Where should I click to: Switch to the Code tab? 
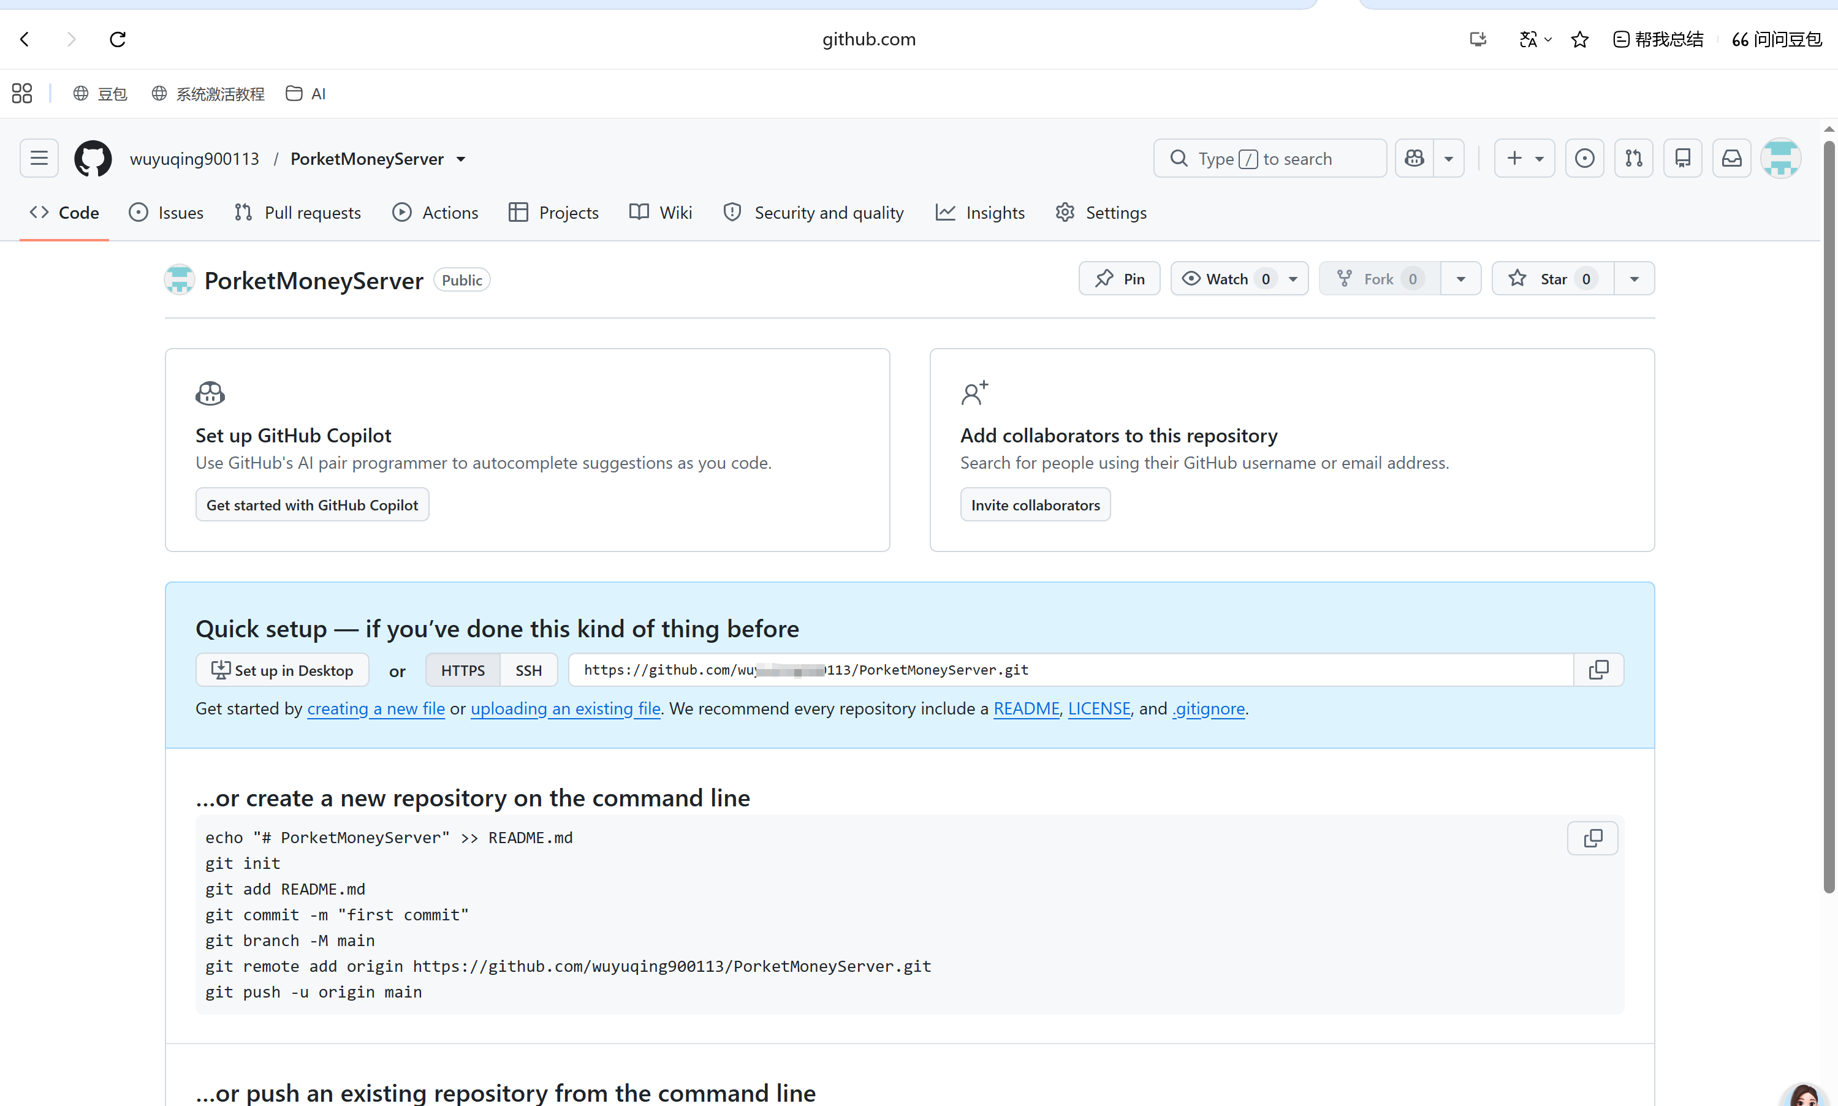tap(64, 213)
